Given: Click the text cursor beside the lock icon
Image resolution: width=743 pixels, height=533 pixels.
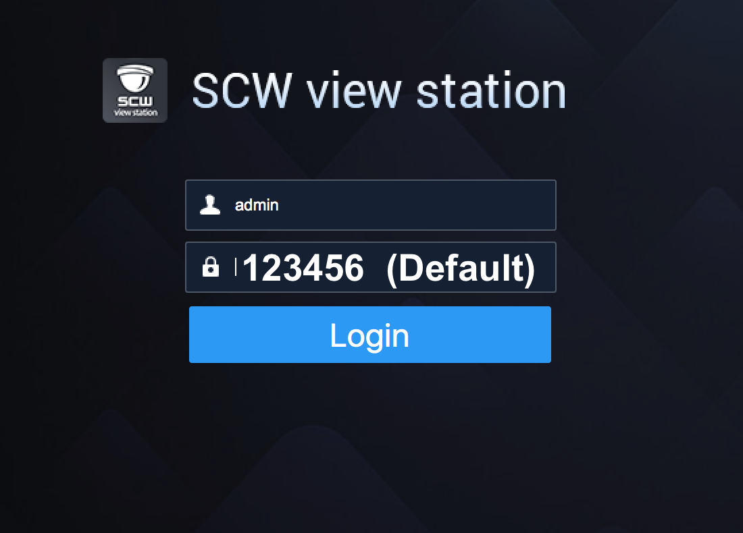Looking at the screenshot, I should pos(236,267).
